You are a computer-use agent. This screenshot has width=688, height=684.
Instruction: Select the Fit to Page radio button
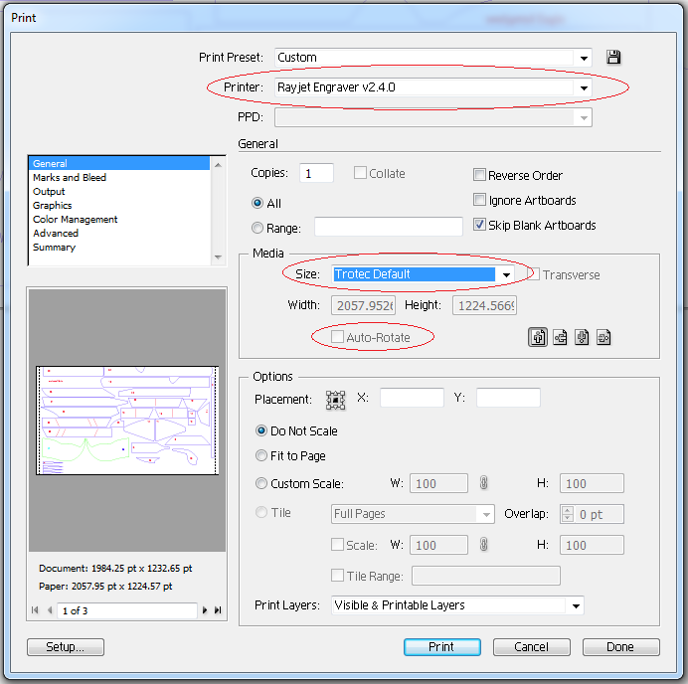(x=261, y=455)
